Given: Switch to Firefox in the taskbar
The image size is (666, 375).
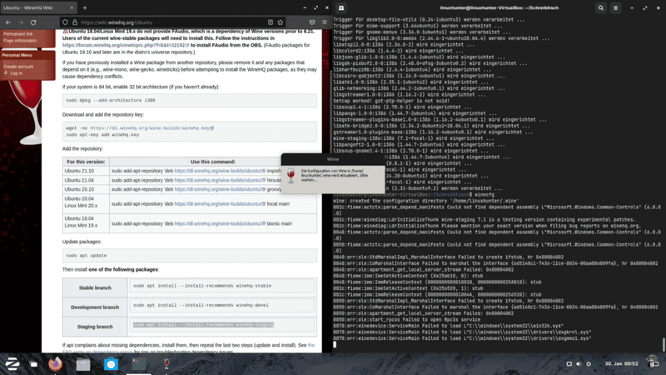Looking at the screenshot, I should point(55,364).
